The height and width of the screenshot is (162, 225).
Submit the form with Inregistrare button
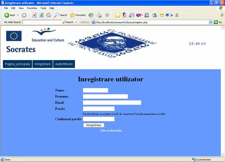94,125
